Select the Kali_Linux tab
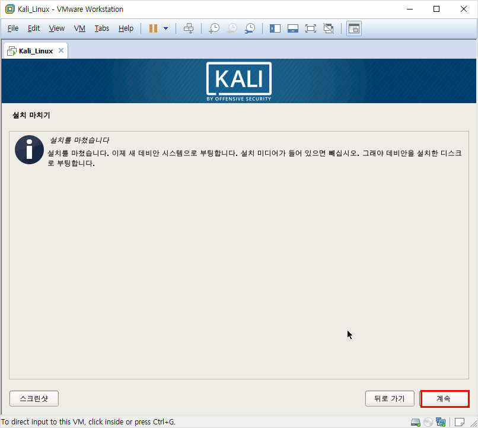The height and width of the screenshot is (428, 478). (36, 51)
